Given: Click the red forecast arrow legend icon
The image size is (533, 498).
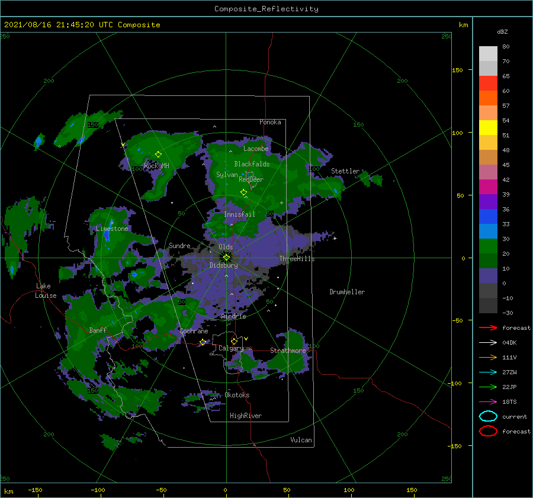Looking at the screenshot, I should pos(488,327).
